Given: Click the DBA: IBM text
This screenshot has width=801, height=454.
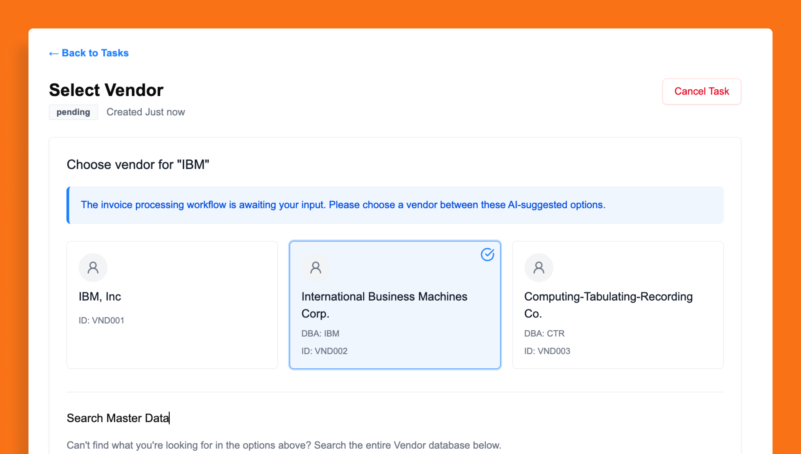Looking at the screenshot, I should tap(320, 333).
